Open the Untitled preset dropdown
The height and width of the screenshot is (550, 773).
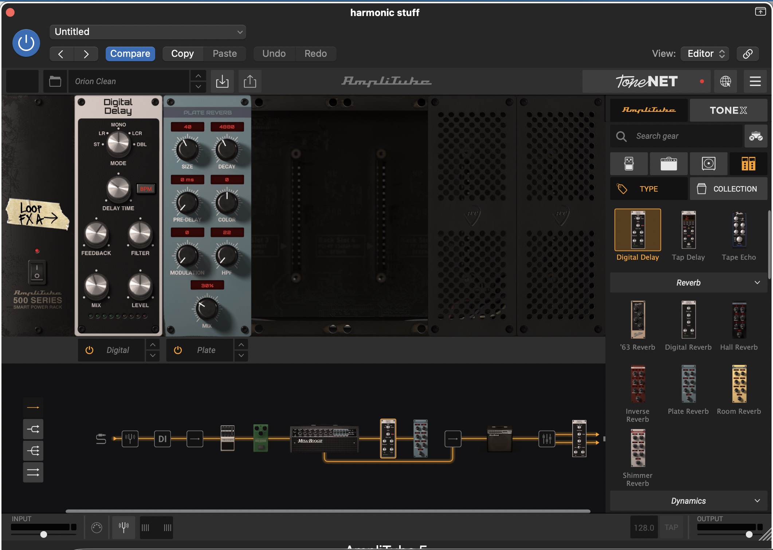click(148, 32)
